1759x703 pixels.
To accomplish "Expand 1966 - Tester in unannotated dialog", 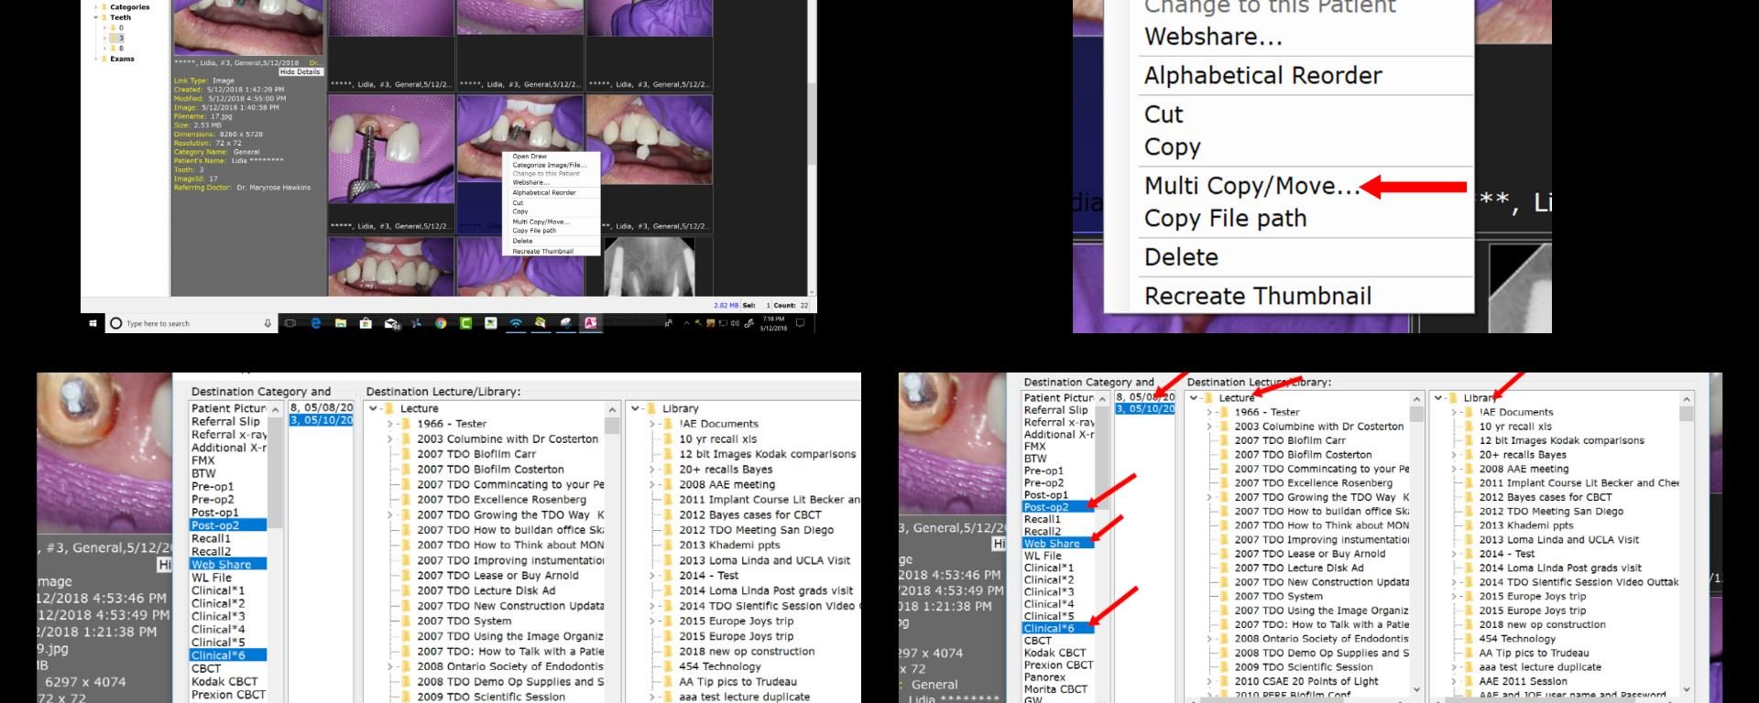I will (389, 424).
